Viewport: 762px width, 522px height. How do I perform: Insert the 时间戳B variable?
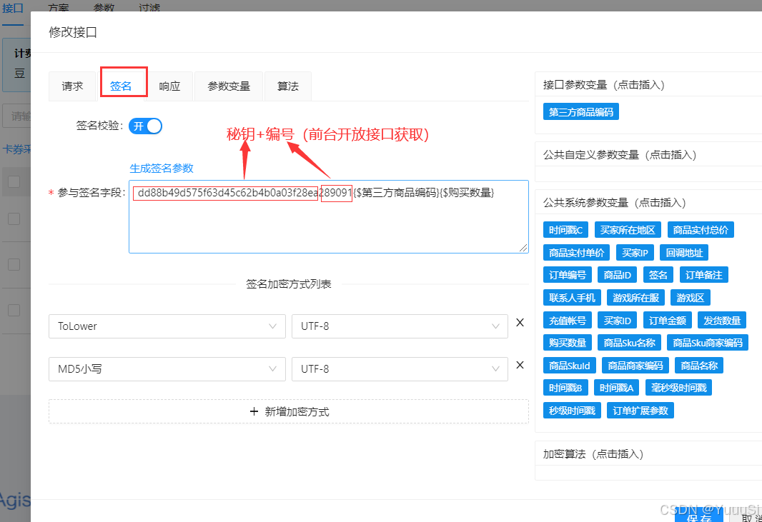[565, 388]
